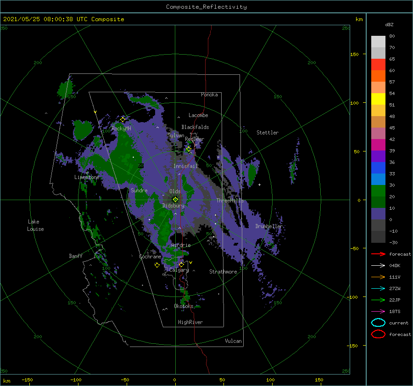413x386 pixels.
Task: Click the Lacombe label on the map
Action: pyautogui.click(x=198, y=115)
